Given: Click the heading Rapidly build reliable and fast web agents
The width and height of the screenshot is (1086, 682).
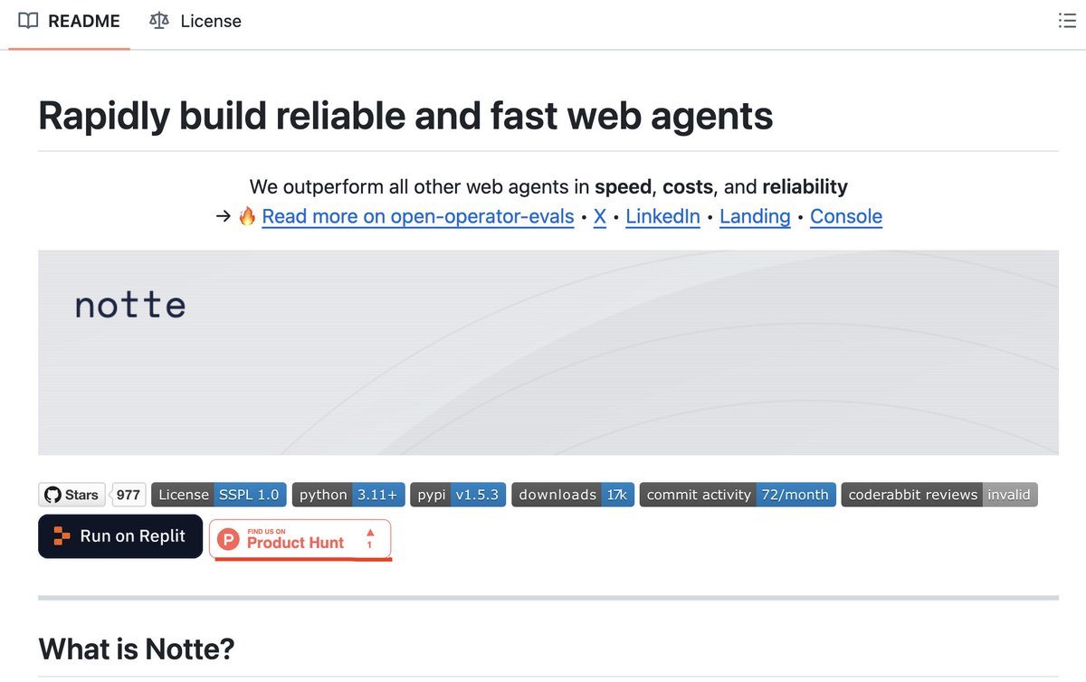Looking at the screenshot, I should 405,116.
